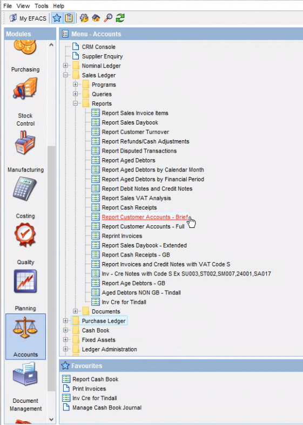
Task: Select the Quality rosette icon
Action: click(25, 235)
